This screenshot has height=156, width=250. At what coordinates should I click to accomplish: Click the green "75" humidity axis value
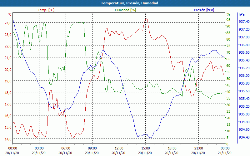click(x=228, y=46)
